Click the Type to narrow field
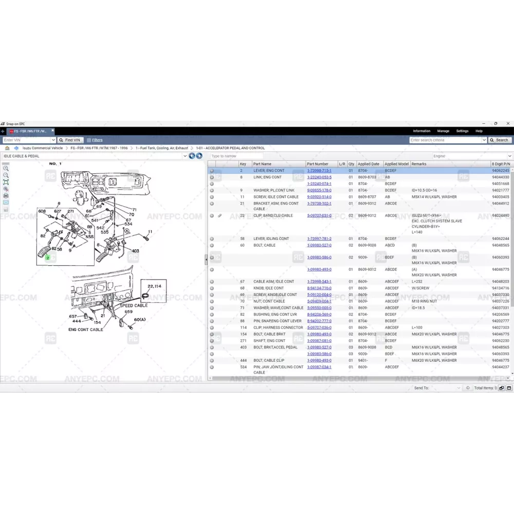The height and width of the screenshot is (514, 514). tap(236, 156)
